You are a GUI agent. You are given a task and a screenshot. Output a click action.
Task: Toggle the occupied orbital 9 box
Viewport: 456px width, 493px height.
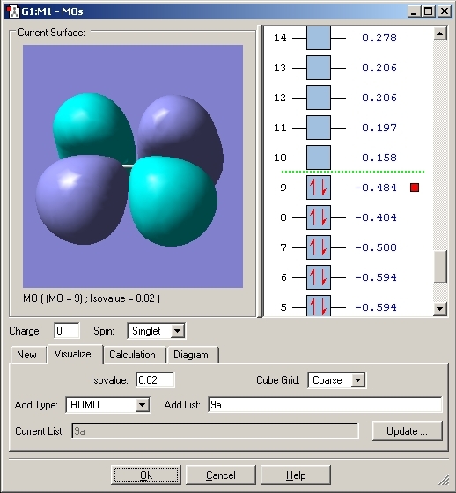pyautogui.click(x=319, y=188)
